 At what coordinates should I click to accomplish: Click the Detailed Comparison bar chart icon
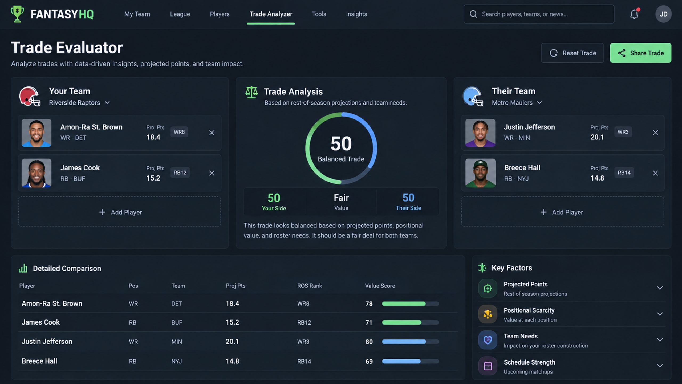(x=23, y=268)
